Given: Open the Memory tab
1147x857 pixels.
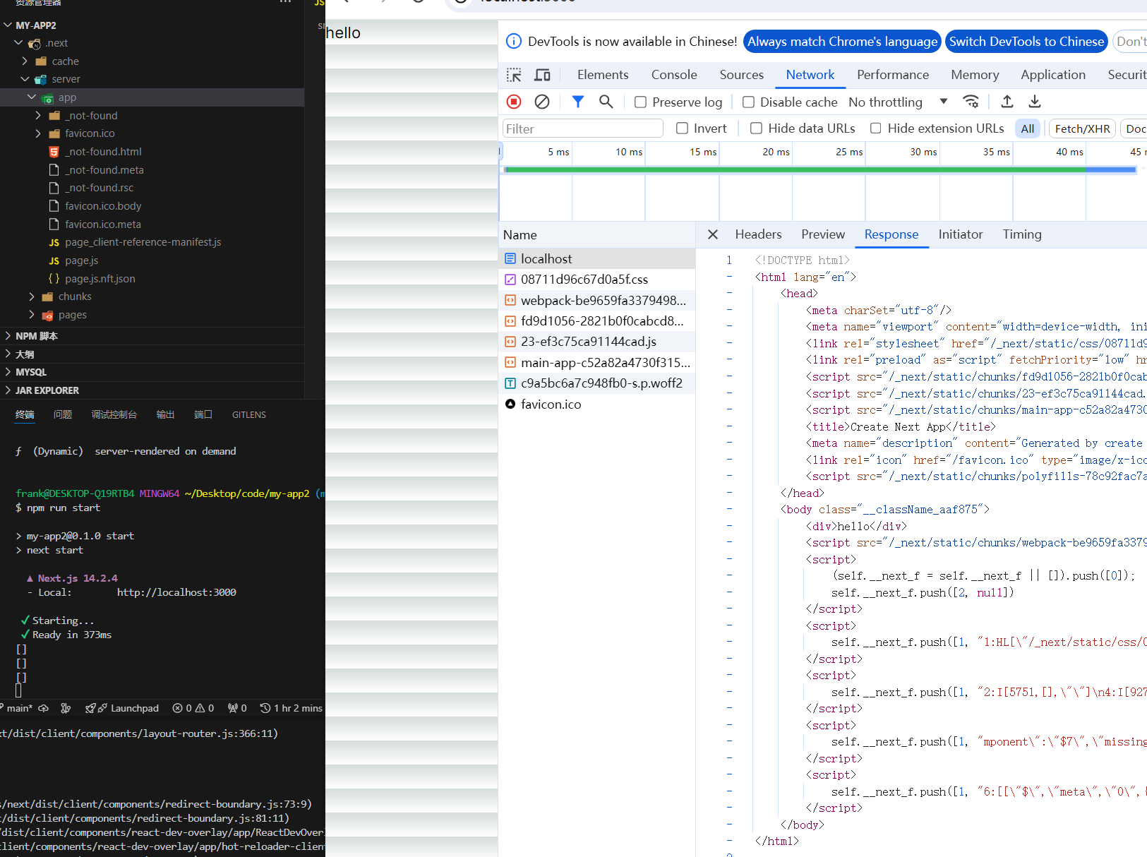Looking at the screenshot, I should tap(975, 75).
